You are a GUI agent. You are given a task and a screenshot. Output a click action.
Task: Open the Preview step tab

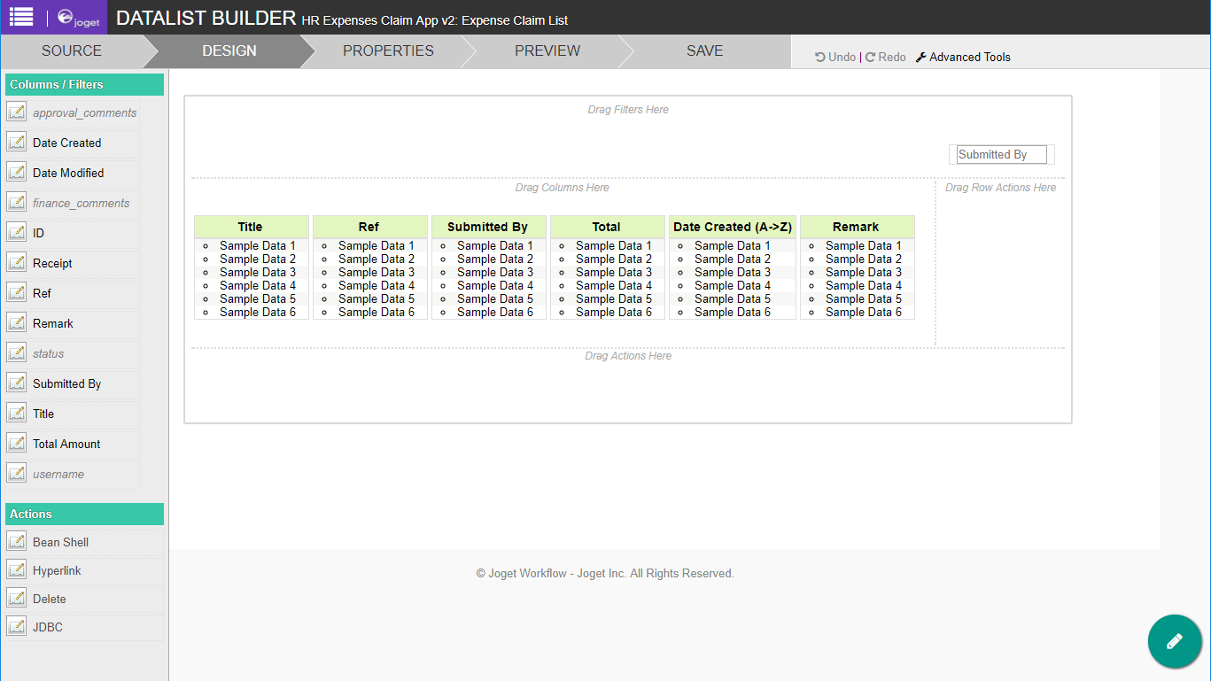point(547,51)
